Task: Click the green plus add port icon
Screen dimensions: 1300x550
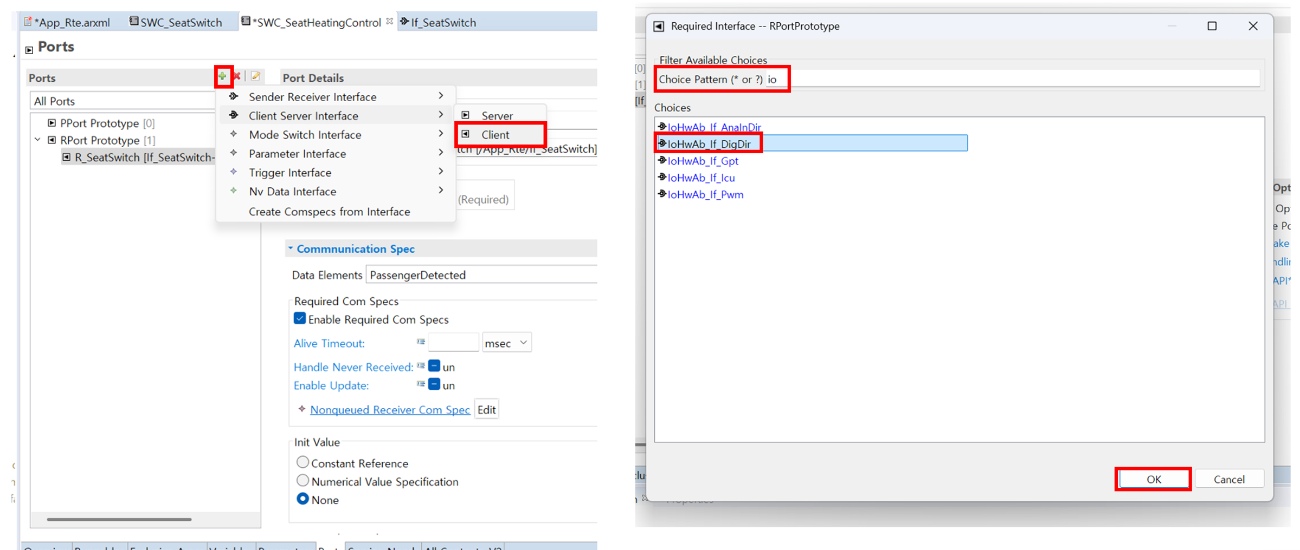Action: (x=222, y=76)
